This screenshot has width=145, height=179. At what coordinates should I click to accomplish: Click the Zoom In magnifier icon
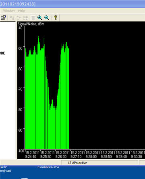[x=39, y=18]
